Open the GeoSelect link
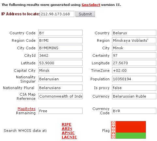The image size is (157, 141). (x=91, y=5)
